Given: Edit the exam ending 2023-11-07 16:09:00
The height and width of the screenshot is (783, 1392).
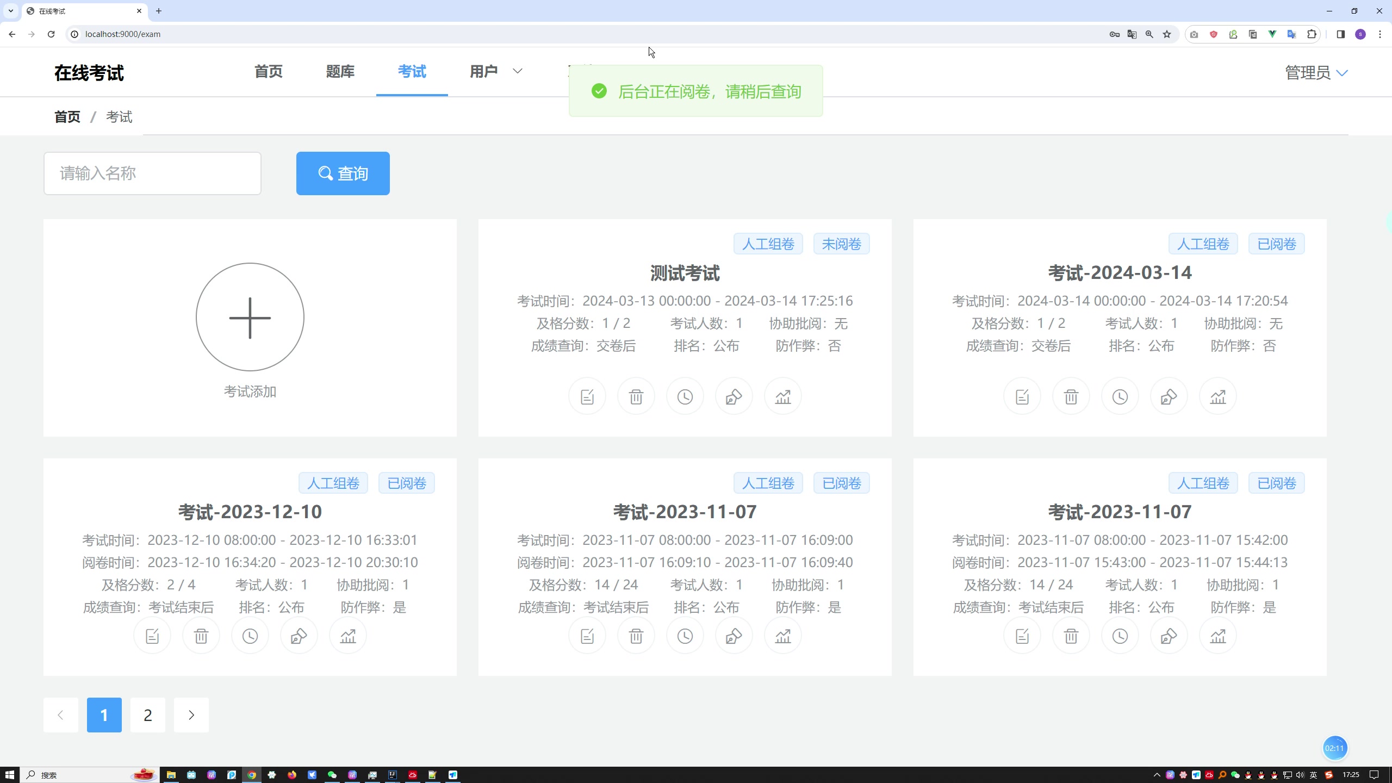Looking at the screenshot, I should (x=587, y=636).
